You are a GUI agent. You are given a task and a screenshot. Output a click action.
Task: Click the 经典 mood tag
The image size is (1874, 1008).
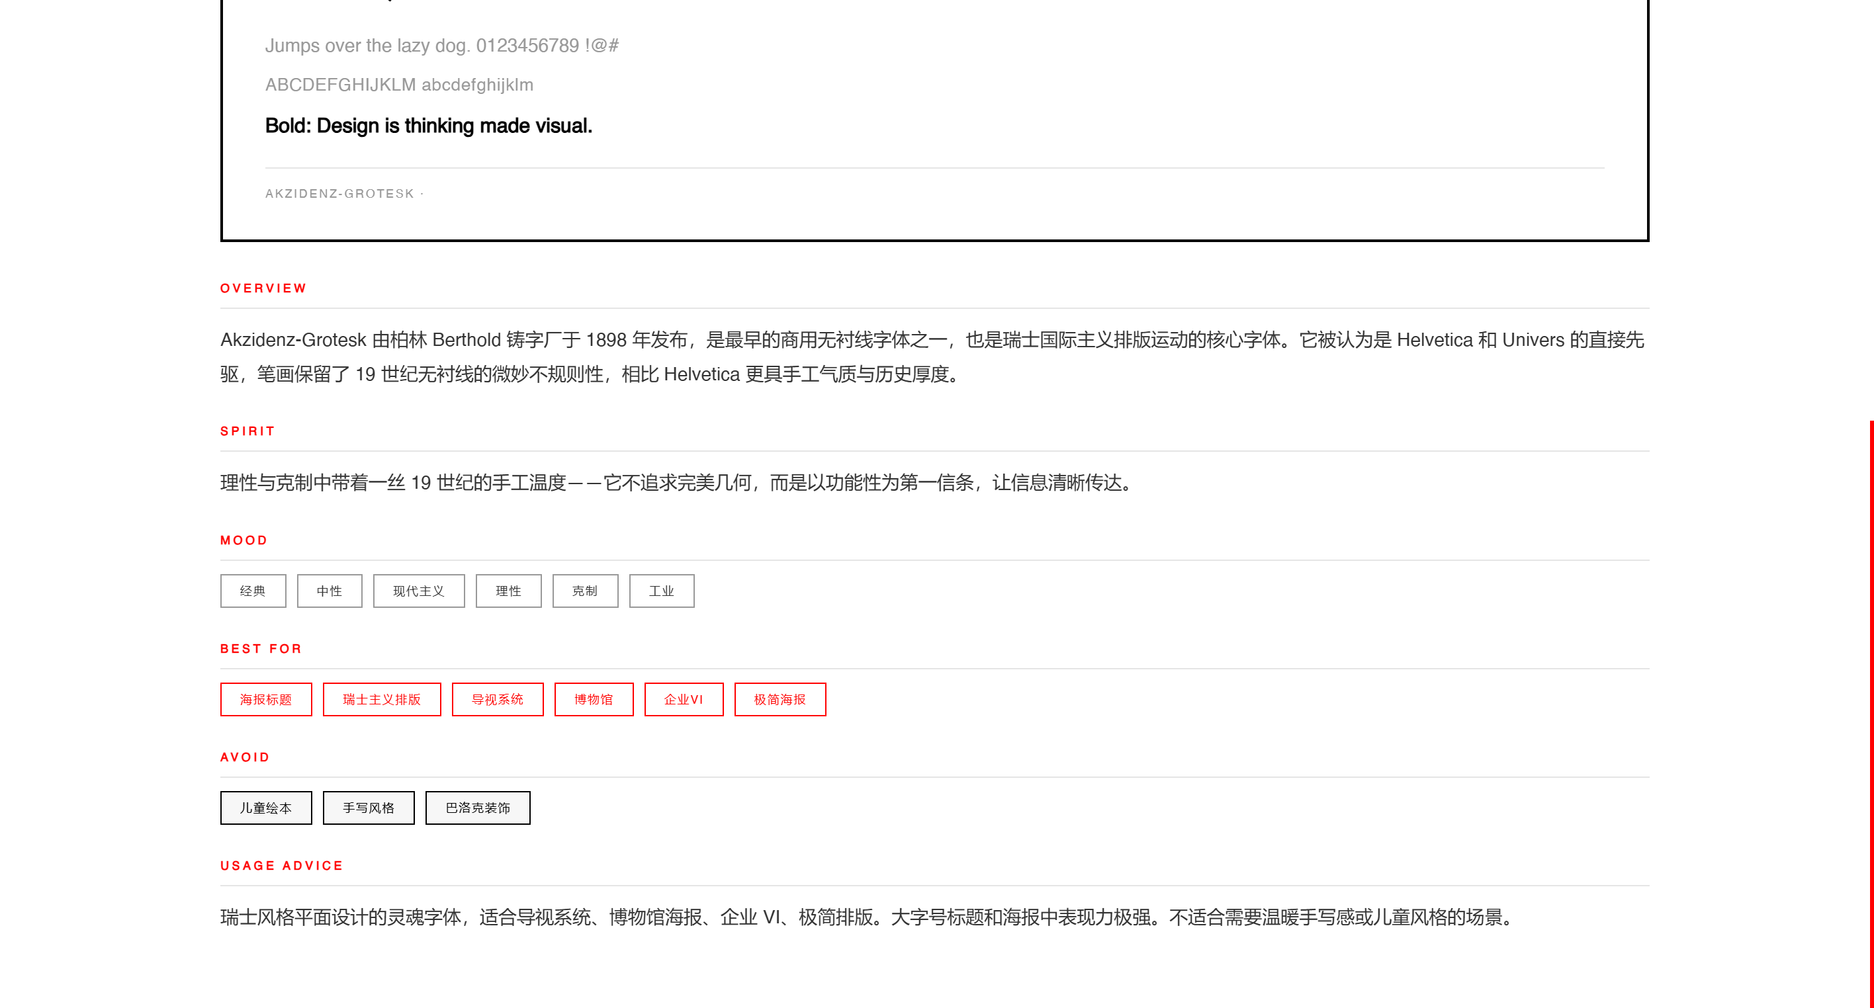pos(252,591)
